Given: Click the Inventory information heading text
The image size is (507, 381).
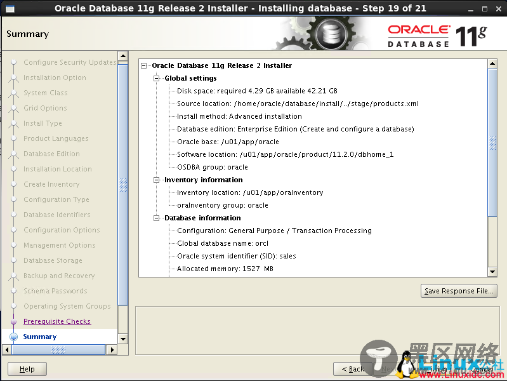Looking at the screenshot, I should (x=204, y=180).
